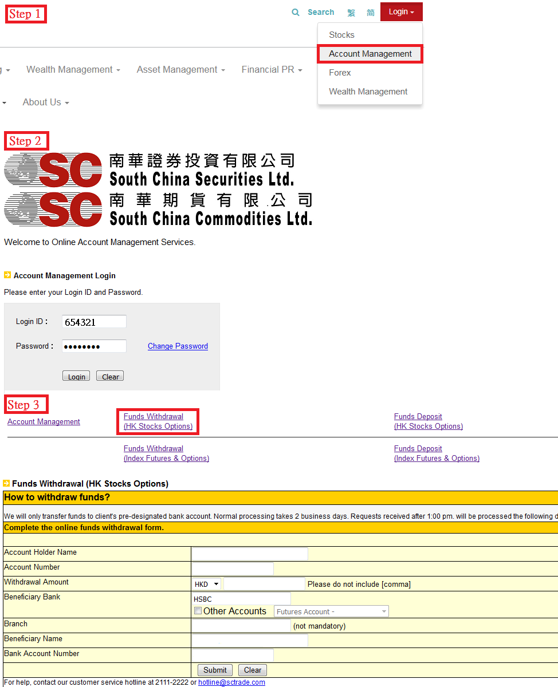The image size is (558, 687).
Task: Open Funds Deposit HK Stocks Options link
Action: coord(429,421)
